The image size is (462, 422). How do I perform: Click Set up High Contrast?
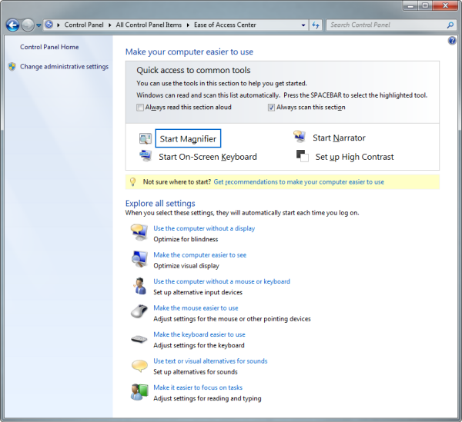point(354,157)
